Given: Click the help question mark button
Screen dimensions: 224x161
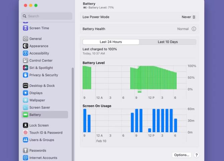Looking at the screenshot, I should click(x=197, y=155).
